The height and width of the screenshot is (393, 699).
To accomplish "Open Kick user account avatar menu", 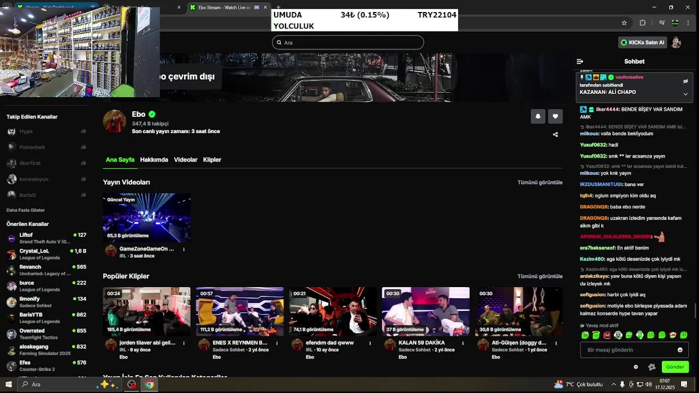I will (676, 43).
